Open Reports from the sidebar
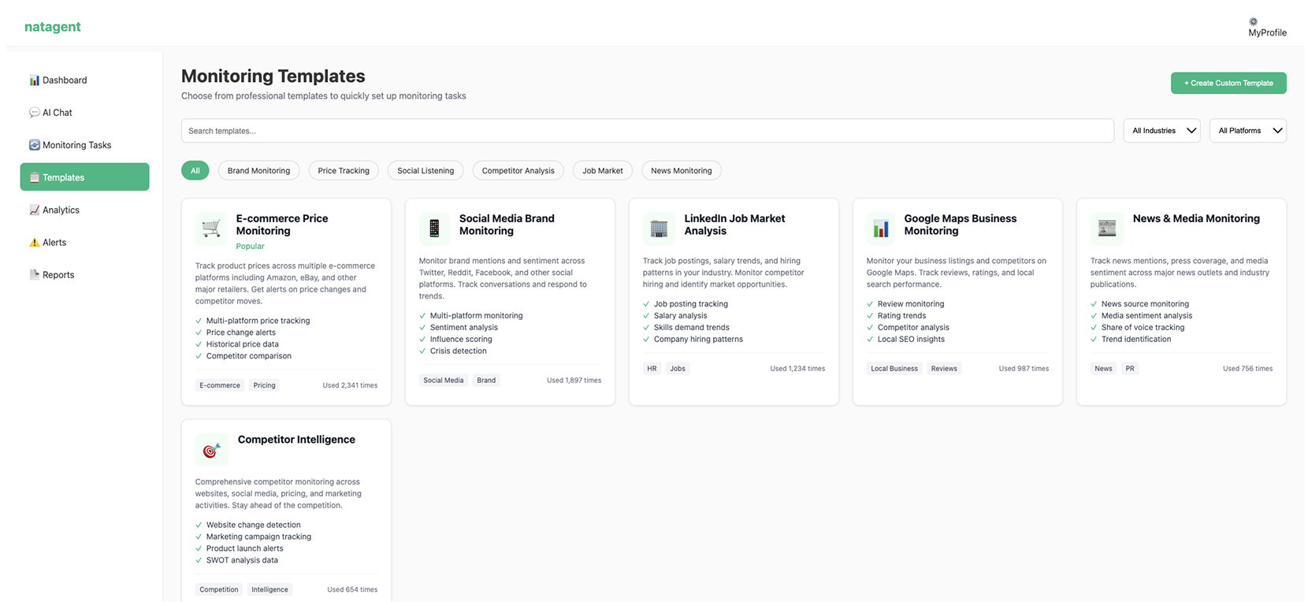The image size is (1308, 602). point(58,275)
